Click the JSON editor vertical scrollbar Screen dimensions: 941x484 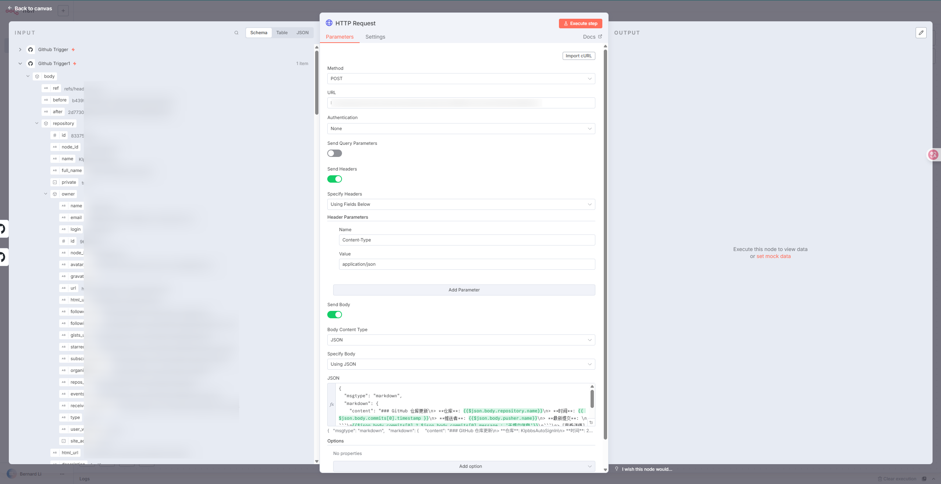[592, 399]
